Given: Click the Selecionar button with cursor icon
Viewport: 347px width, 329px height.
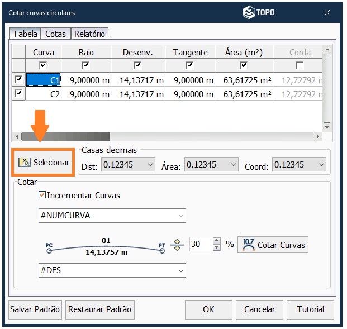Looking at the screenshot, I should pyautogui.click(x=44, y=163).
